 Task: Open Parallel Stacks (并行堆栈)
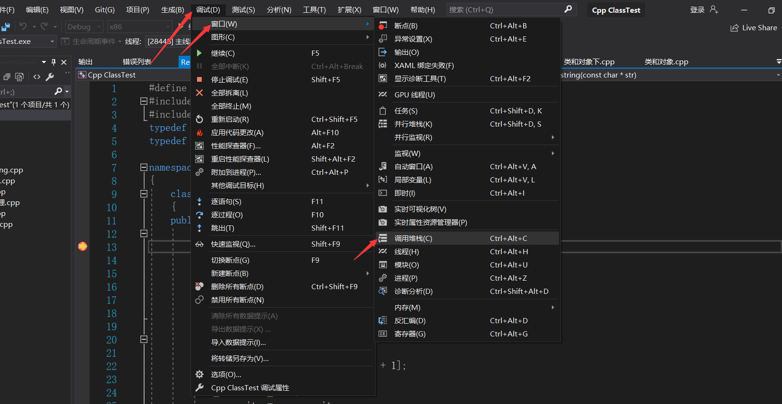click(468, 124)
